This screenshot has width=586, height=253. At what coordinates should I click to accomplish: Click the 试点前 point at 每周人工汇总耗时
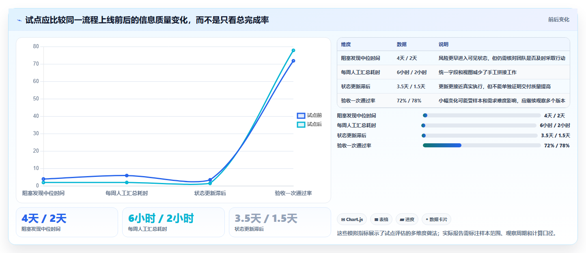[127, 175]
